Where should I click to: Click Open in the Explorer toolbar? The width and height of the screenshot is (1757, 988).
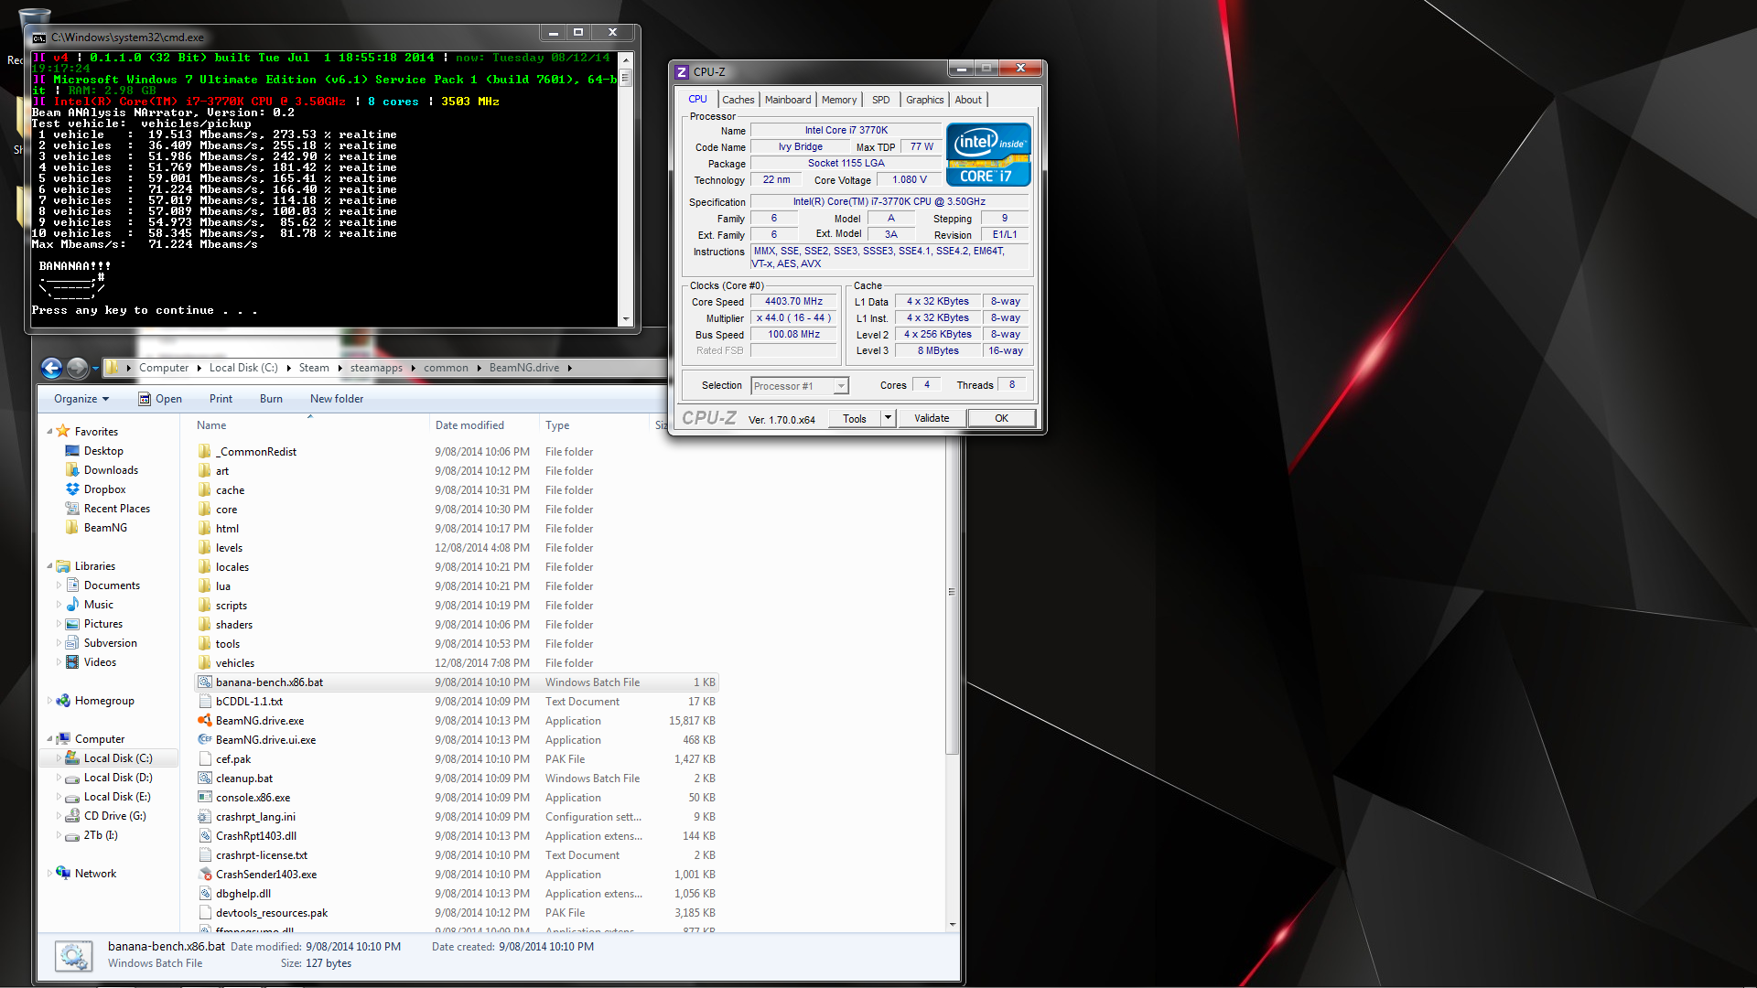(x=160, y=399)
